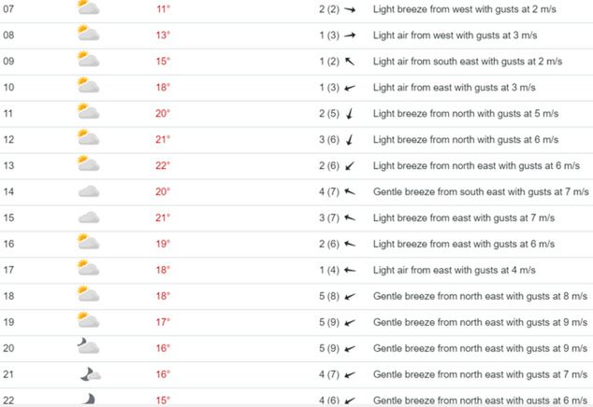Click the partly cloudy icon for hour 12
The image size is (593, 407).
[x=88, y=139]
